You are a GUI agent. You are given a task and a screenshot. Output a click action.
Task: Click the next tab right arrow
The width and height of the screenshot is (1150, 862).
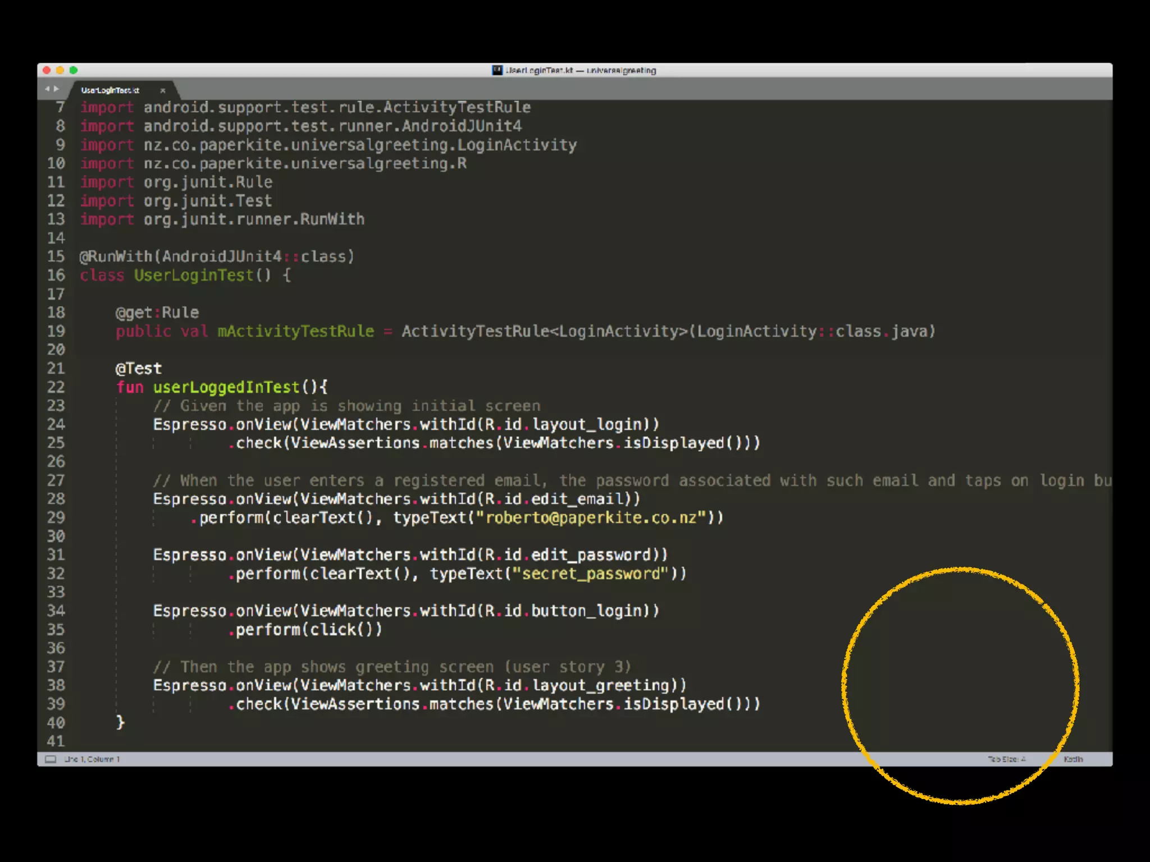(x=56, y=89)
